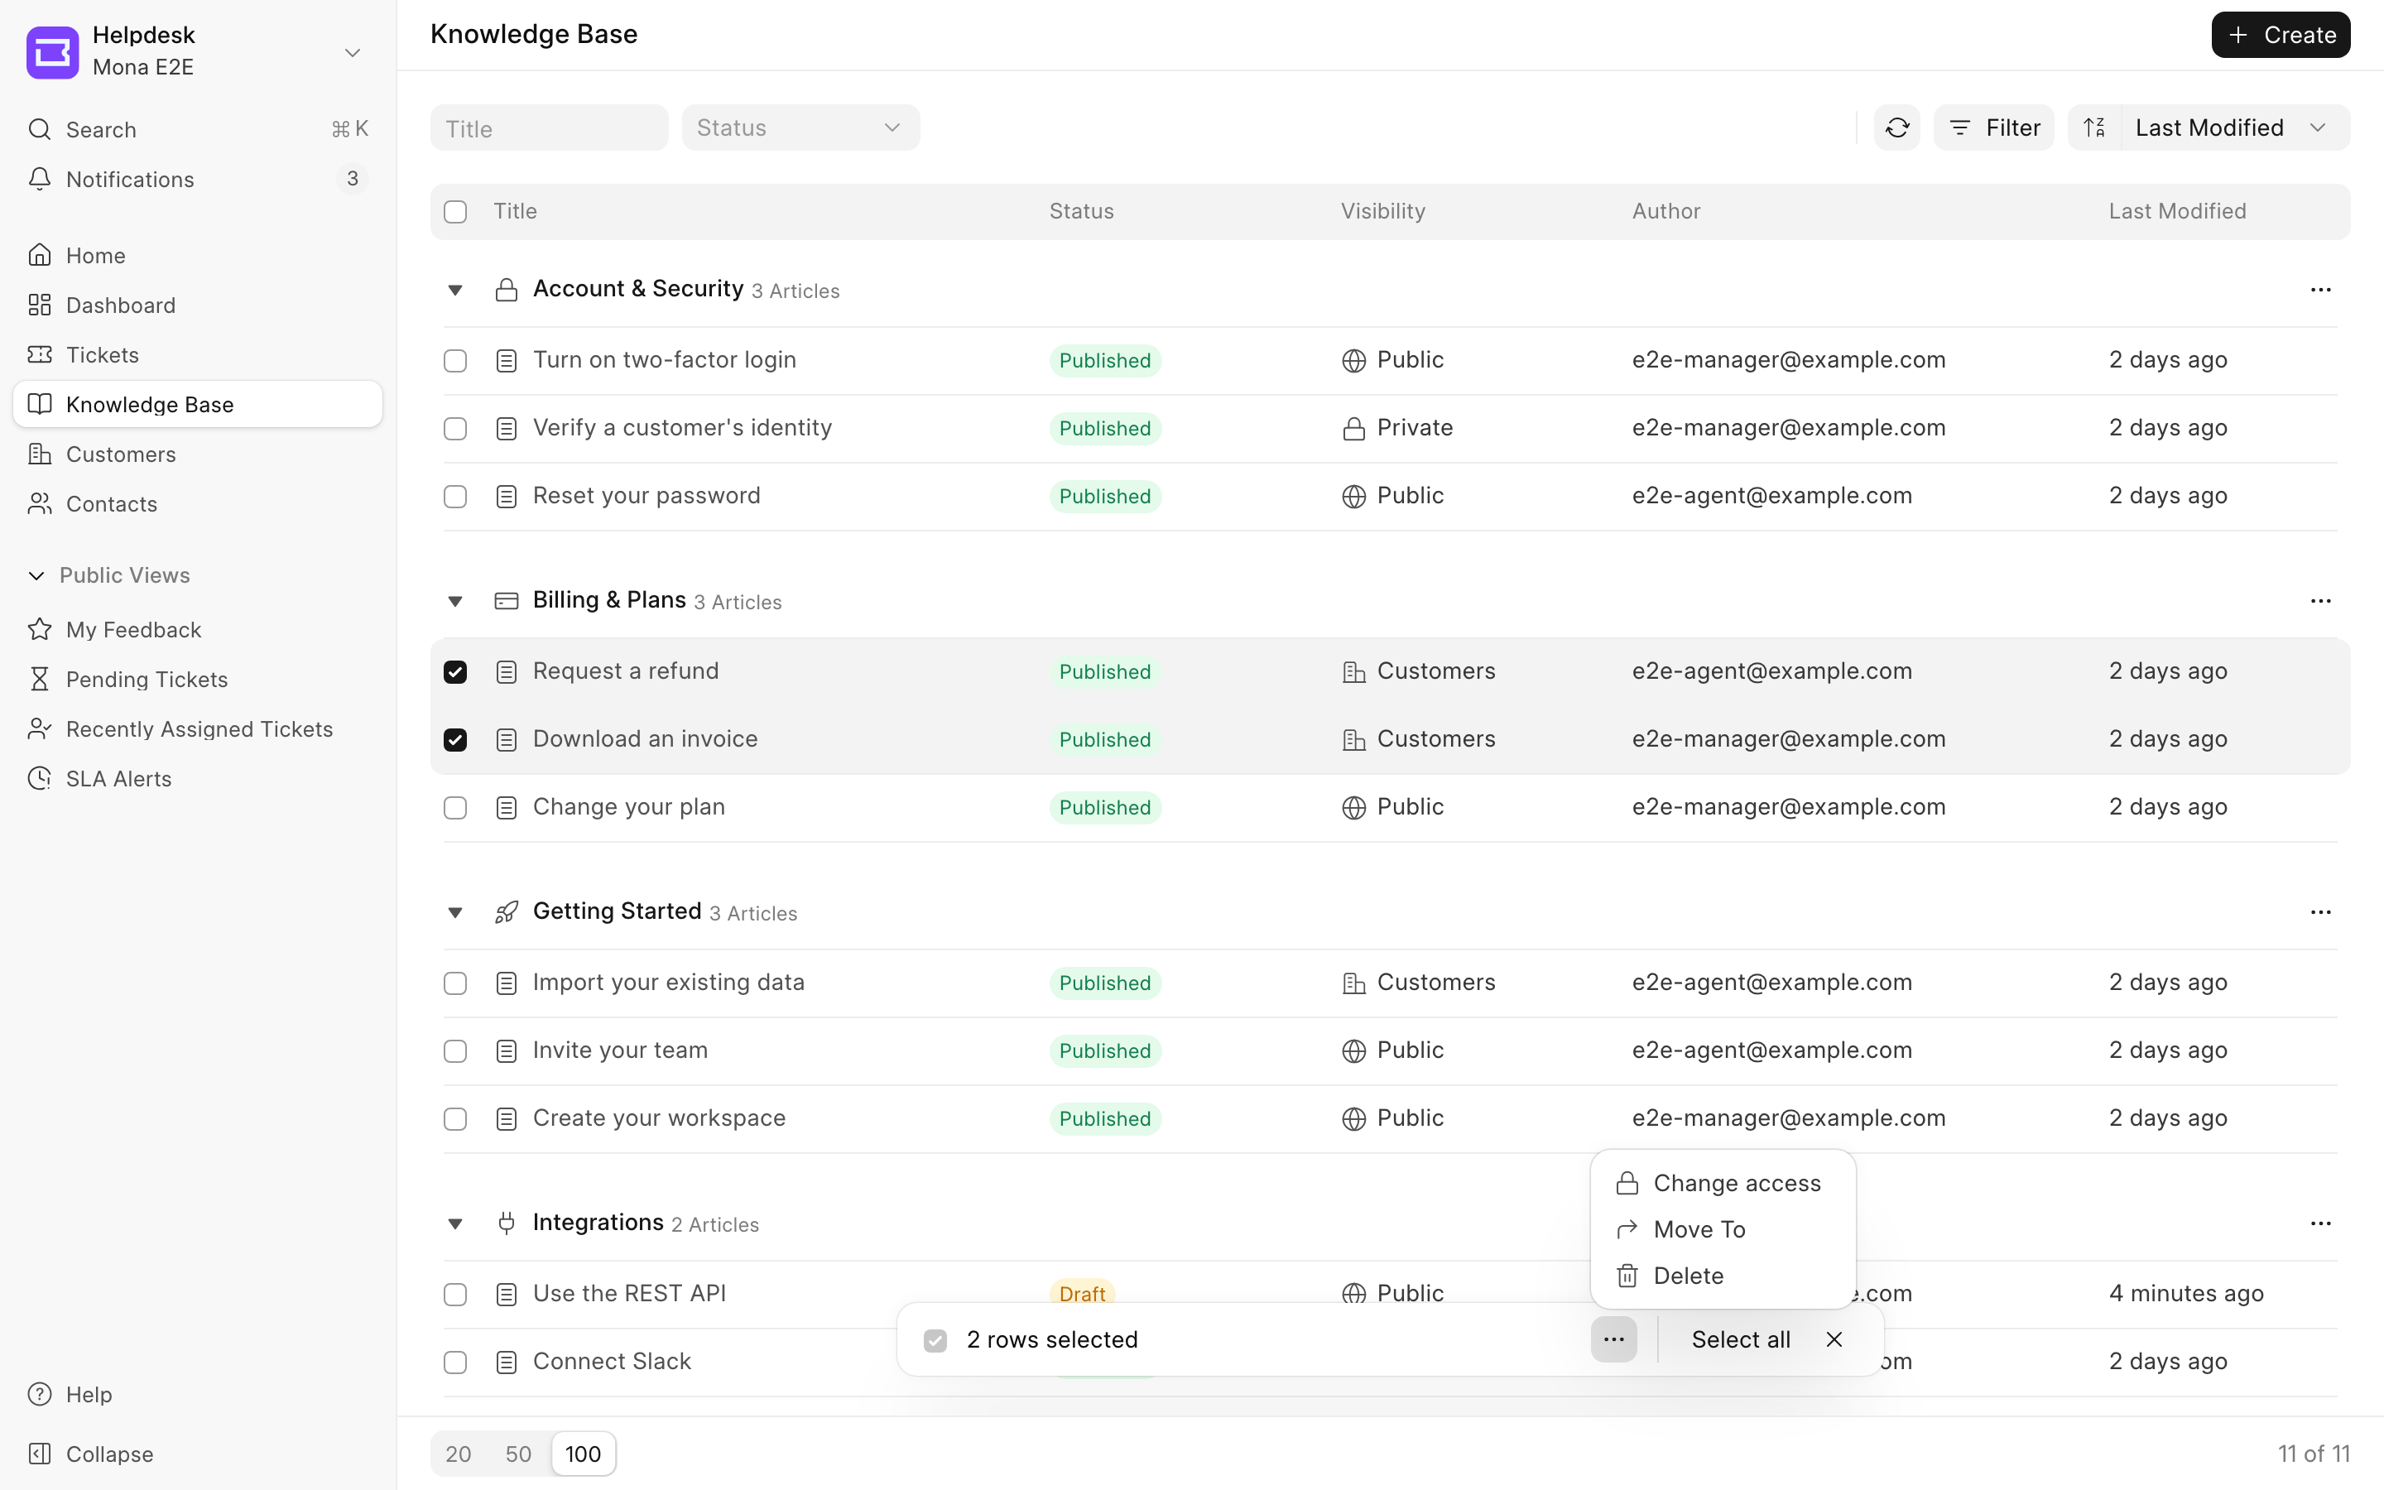Open Notifications in the sidebar

(197, 180)
